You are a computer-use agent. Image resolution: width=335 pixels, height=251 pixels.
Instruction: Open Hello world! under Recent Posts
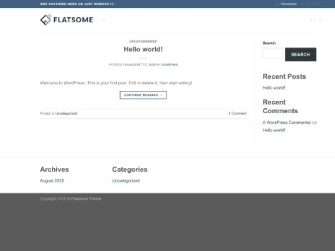tap(274, 88)
